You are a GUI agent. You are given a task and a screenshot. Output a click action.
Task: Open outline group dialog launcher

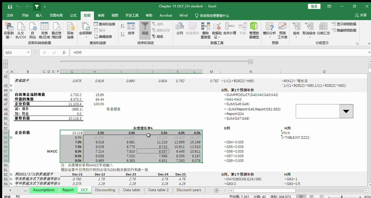point(357,43)
